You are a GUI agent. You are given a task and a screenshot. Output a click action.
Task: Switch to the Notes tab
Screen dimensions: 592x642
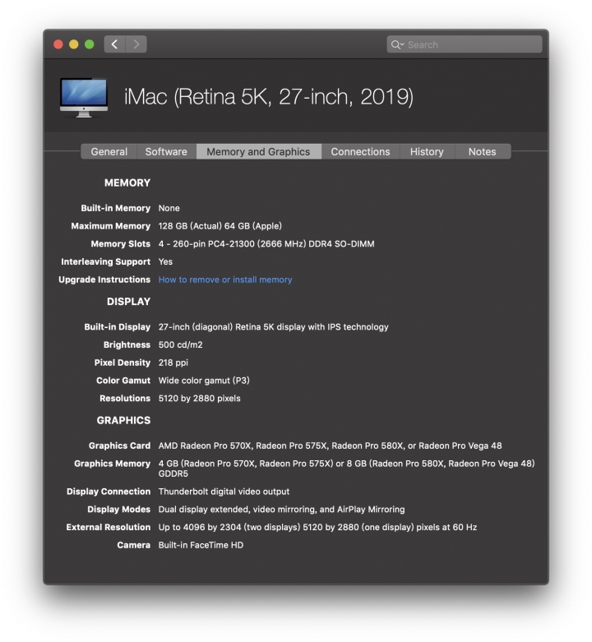tap(483, 151)
